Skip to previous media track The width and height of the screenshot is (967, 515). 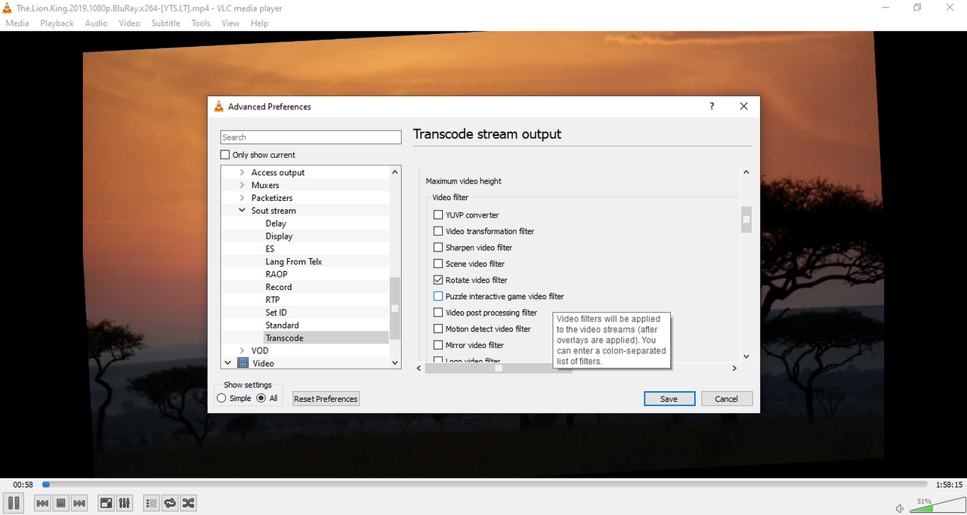43,503
